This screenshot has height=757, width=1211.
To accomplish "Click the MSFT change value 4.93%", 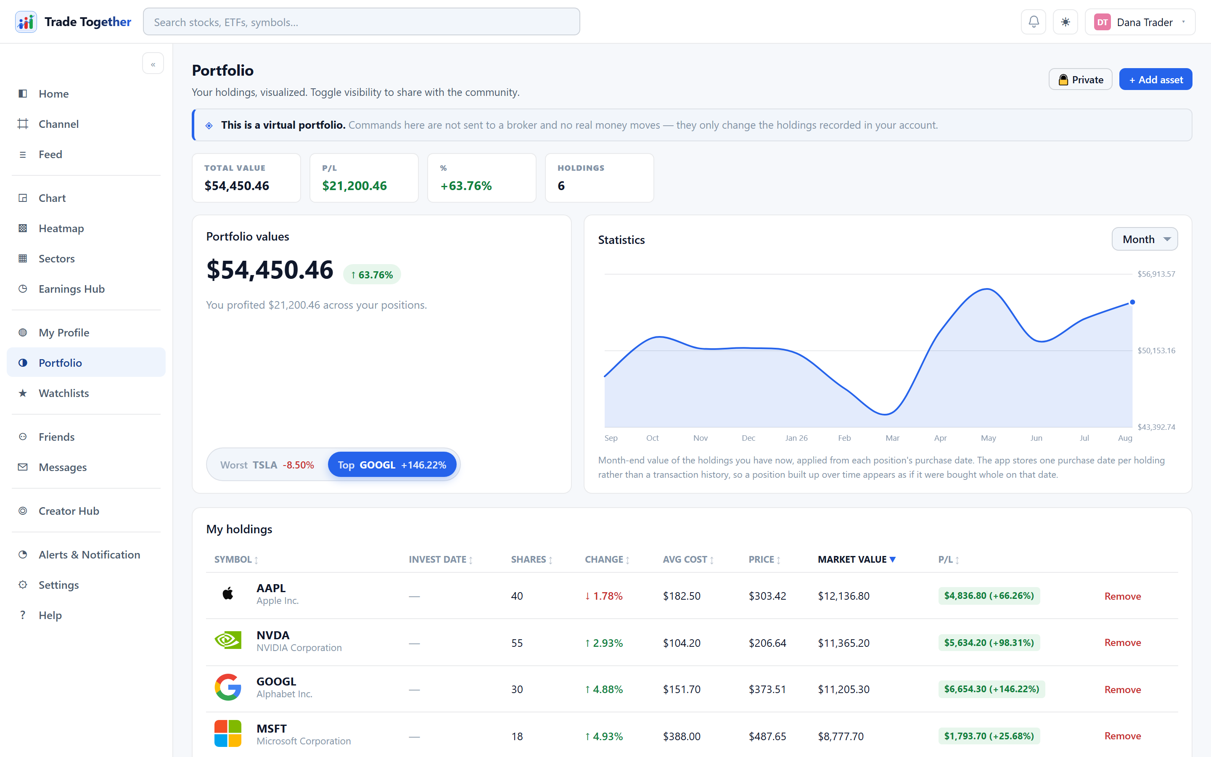I will click(x=604, y=736).
